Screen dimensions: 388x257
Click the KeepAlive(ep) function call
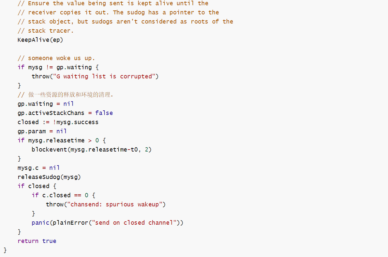coord(40,40)
